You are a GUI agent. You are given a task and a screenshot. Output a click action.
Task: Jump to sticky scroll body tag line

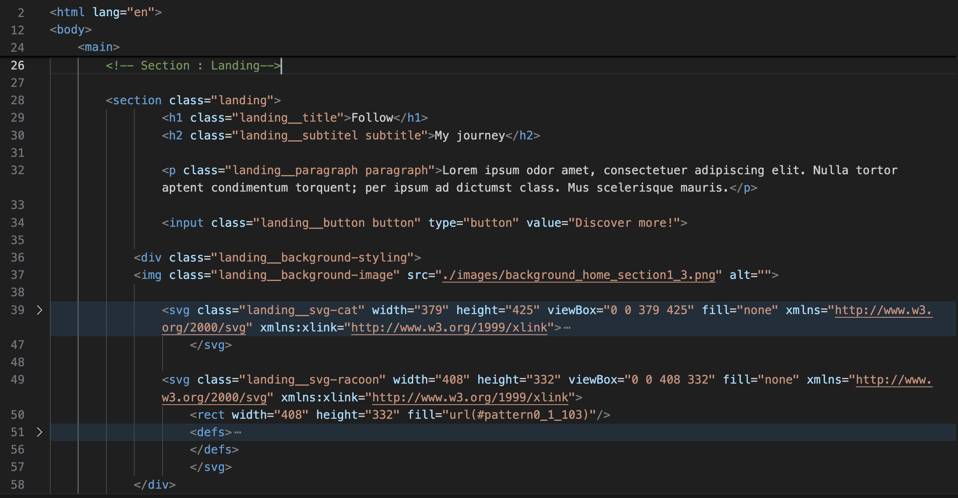(71, 30)
